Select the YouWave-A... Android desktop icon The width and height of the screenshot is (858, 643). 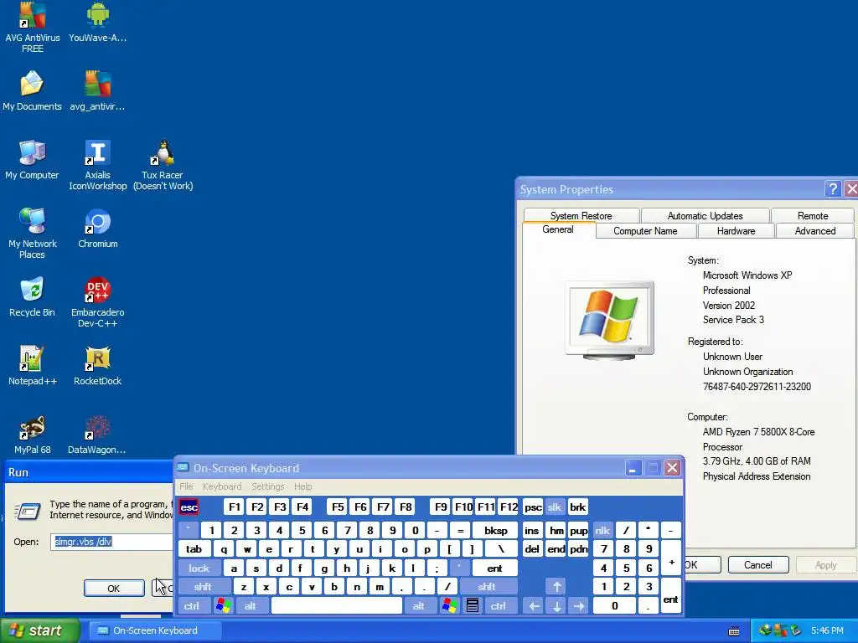(x=97, y=22)
